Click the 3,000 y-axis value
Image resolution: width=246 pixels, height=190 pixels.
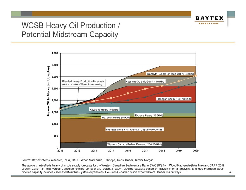(55, 77)
